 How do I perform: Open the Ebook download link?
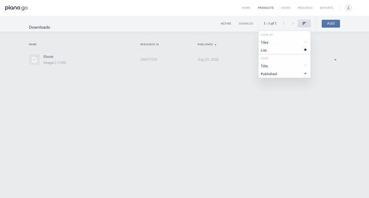click(48, 56)
